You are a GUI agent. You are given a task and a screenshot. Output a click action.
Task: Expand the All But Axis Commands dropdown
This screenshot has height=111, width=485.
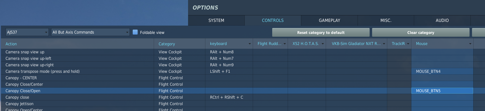pyautogui.click(x=90, y=32)
